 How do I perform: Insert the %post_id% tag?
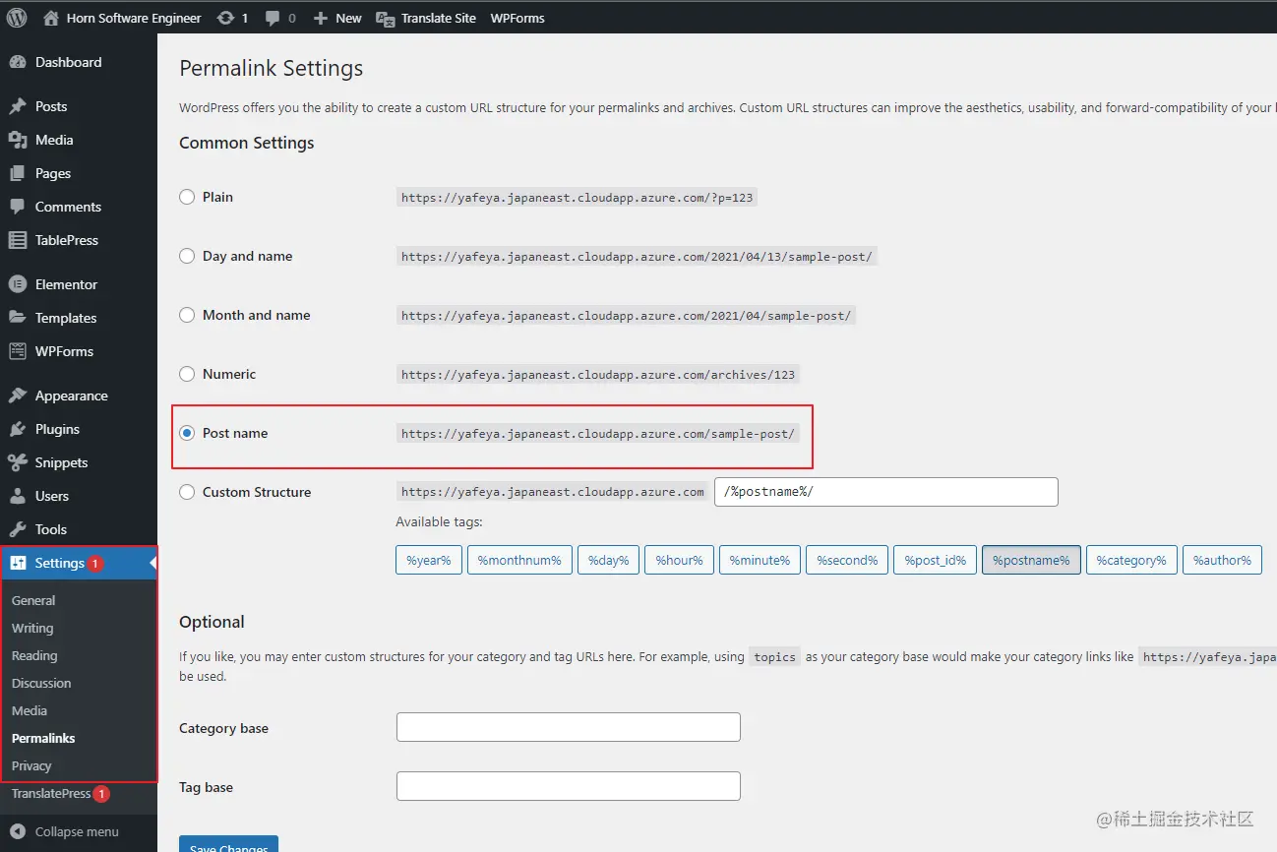936,560
